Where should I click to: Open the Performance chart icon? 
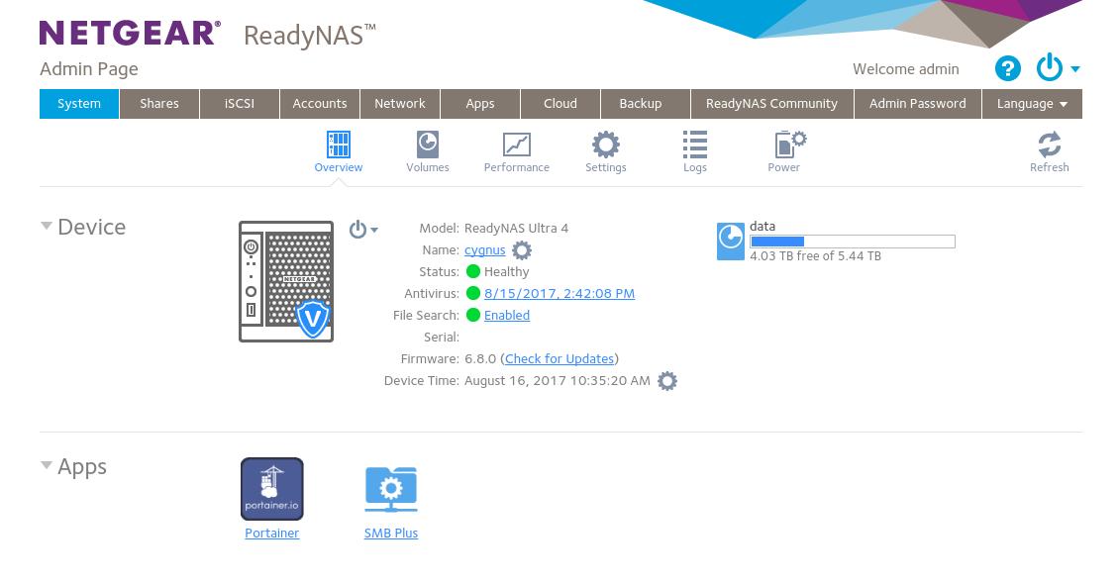[x=516, y=145]
